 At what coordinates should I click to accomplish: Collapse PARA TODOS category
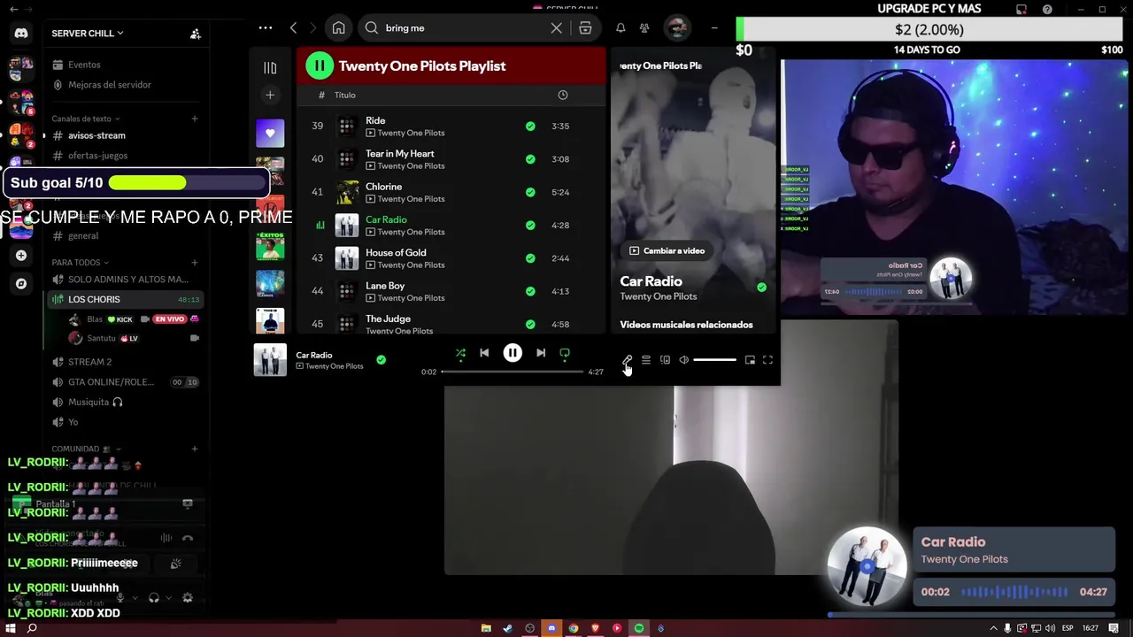[80, 263]
